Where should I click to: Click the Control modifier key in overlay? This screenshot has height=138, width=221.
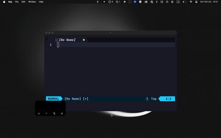[46, 113]
